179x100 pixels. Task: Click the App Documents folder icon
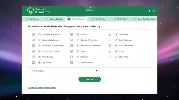[78, 62]
